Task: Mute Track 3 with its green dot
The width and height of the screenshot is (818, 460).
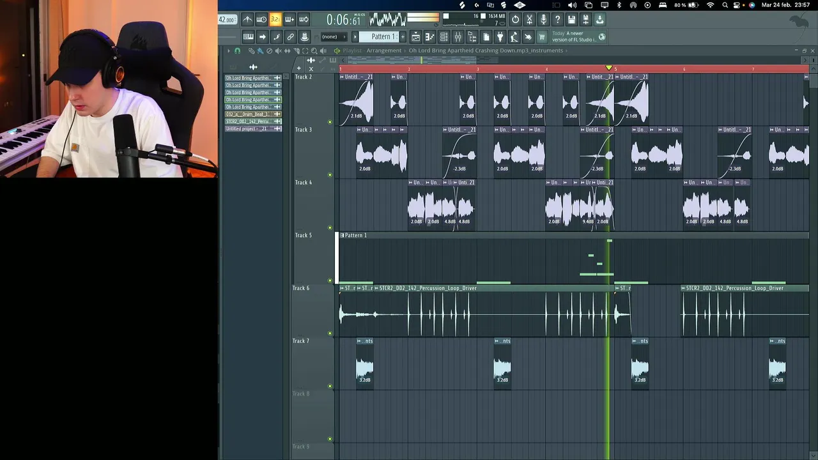Action: tap(330, 174)
